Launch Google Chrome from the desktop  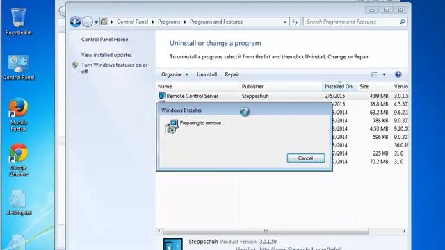pyautogui.click(x=19, y=160)
